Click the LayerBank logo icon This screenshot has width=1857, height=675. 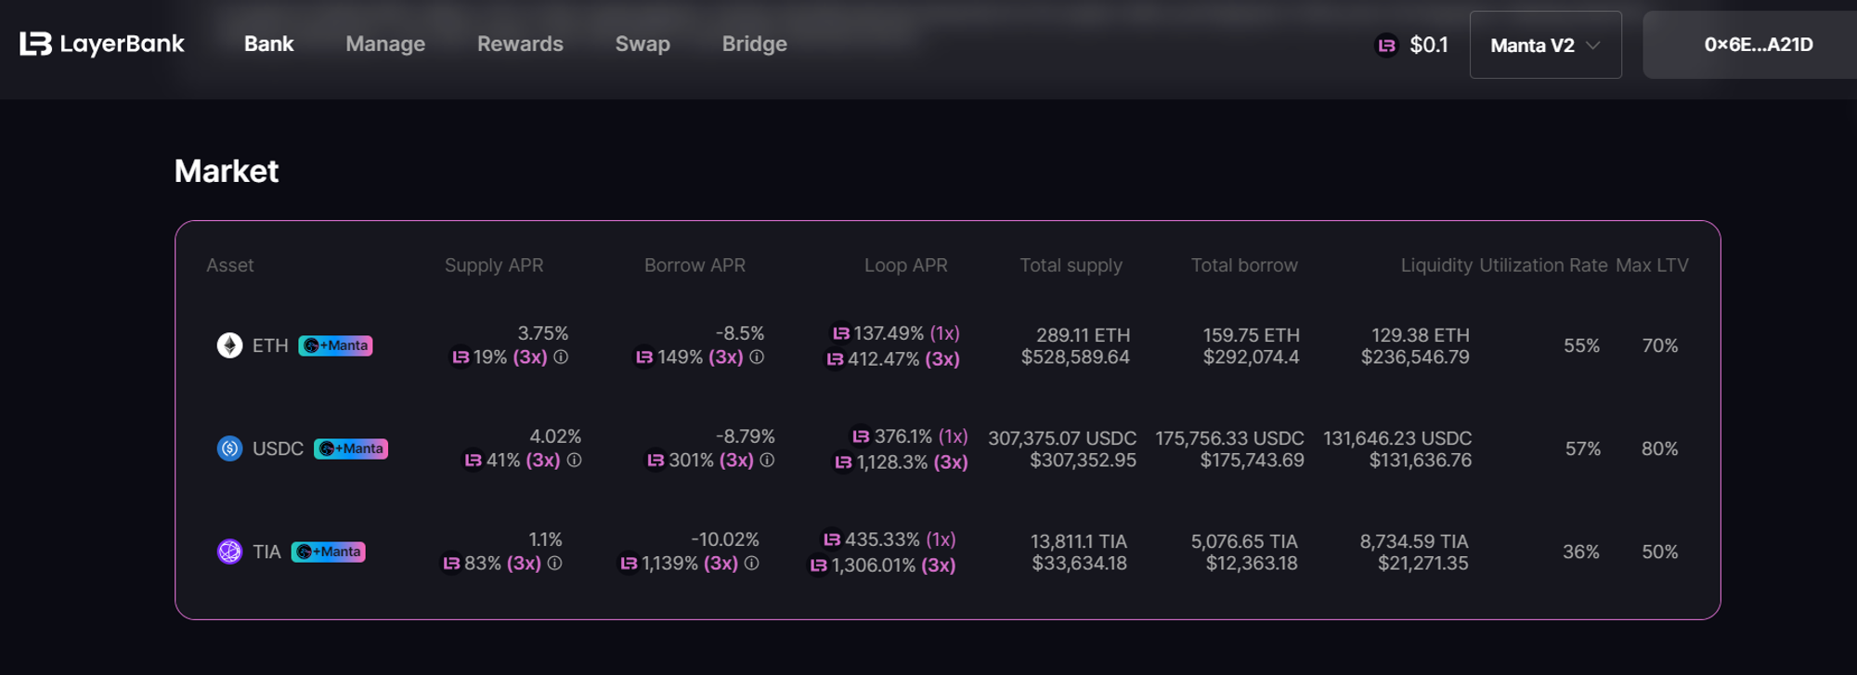35,44
